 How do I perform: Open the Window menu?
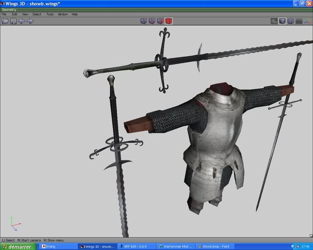63,14
